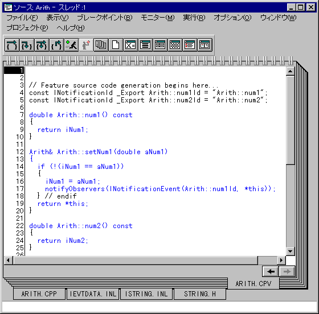Click the Halt running-figure toolbar icon
This screenshot has width=319, height=314.
[x=86, y=45]
